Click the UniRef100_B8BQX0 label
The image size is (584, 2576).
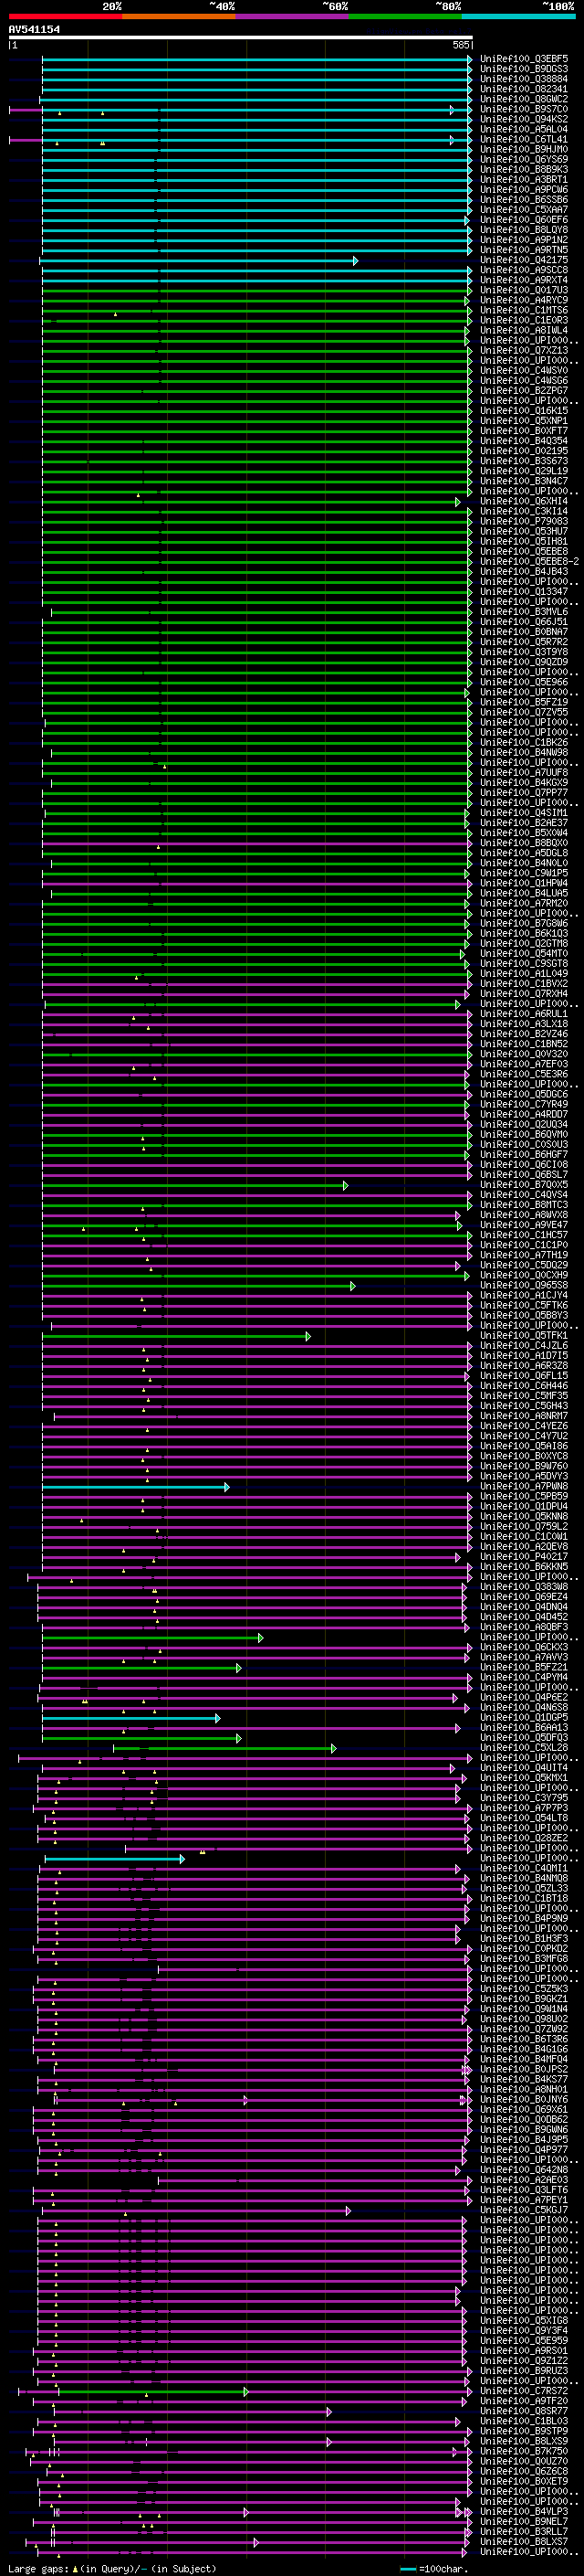(x=524, y=843)
